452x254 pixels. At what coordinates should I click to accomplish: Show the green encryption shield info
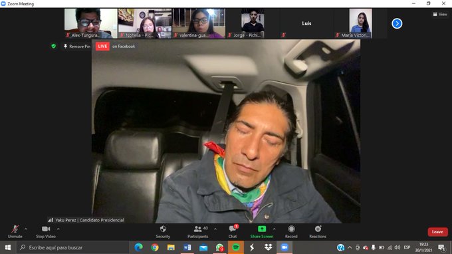54,46
